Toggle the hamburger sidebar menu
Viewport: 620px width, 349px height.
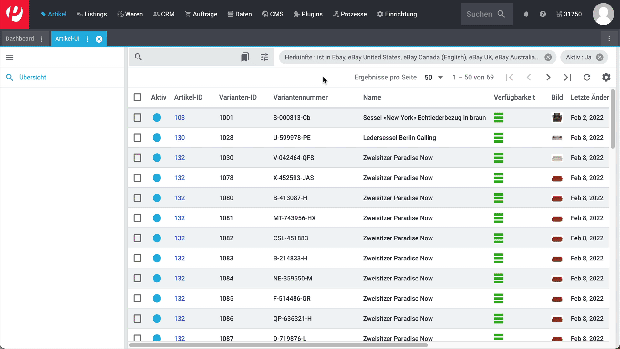point(10,57)
